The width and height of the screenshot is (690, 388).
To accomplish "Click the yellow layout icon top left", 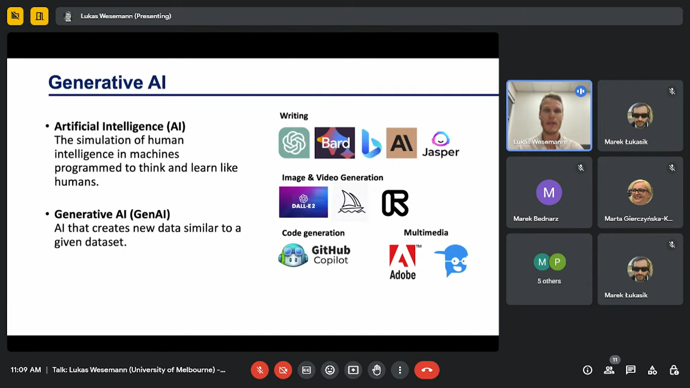I will (39, 16).
